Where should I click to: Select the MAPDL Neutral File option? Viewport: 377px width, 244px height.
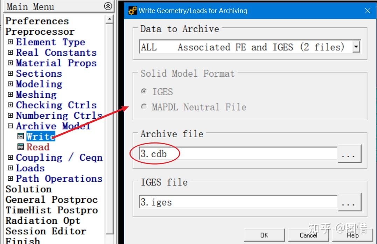point(144,107)
